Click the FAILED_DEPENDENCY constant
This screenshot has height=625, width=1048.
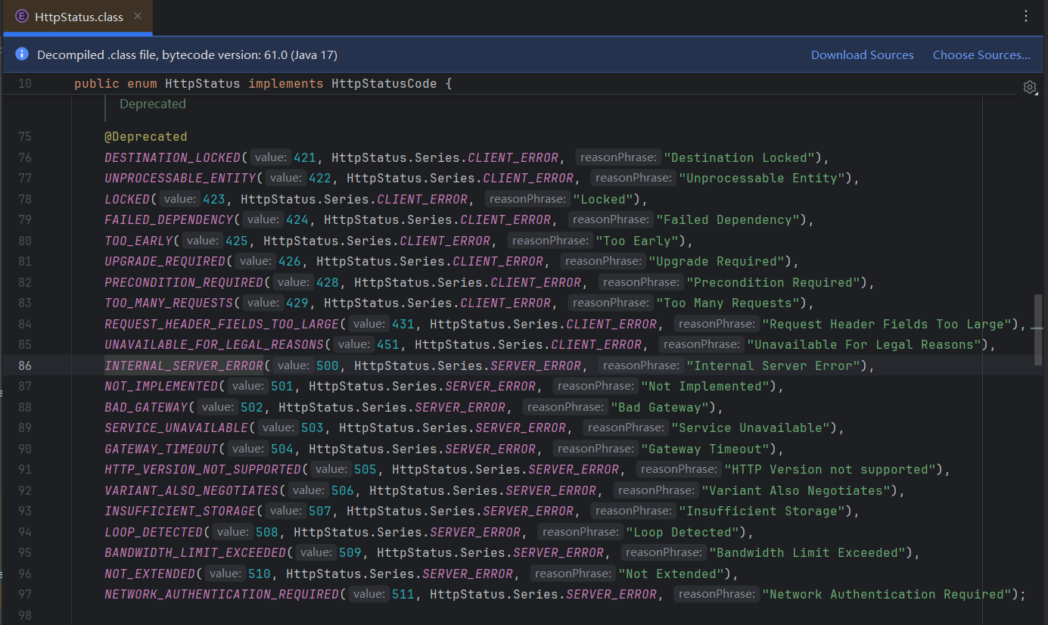[169, 220]
